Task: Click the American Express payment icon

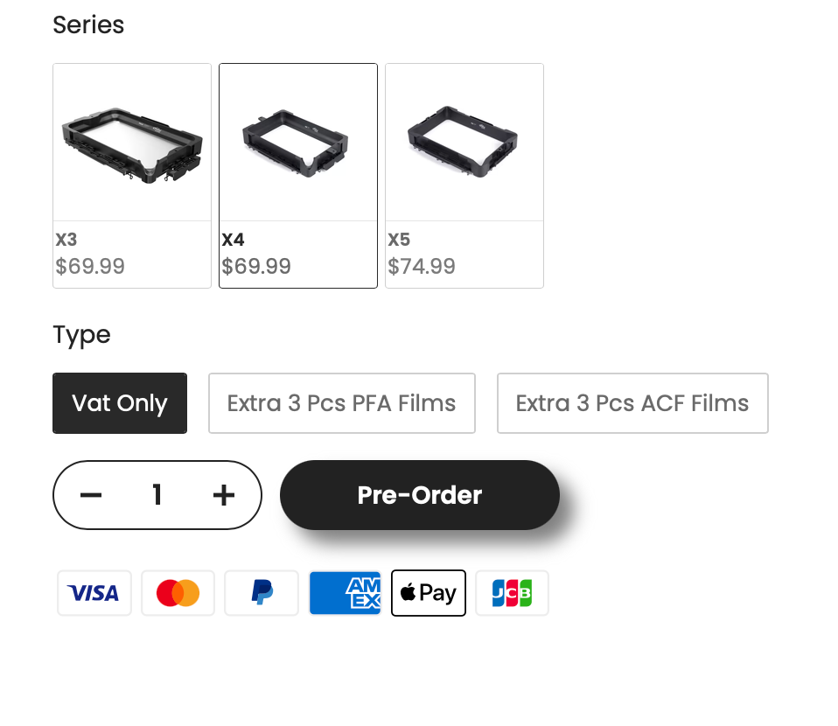Action: pos(345,593)
